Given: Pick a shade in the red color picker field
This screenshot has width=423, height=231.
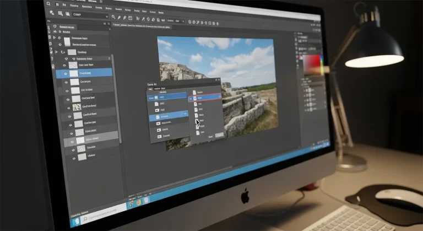Looking at the screenshot, I should [312, 65].
